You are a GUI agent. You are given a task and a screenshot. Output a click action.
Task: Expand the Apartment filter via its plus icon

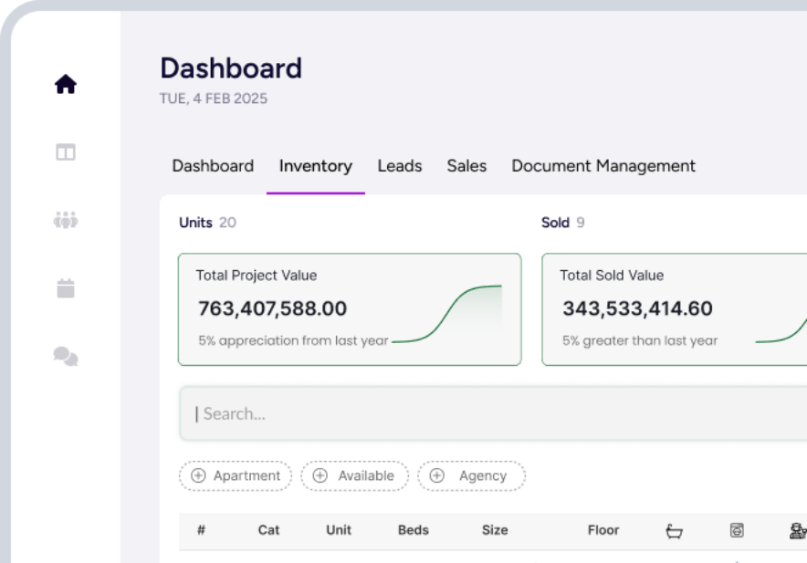200,475
